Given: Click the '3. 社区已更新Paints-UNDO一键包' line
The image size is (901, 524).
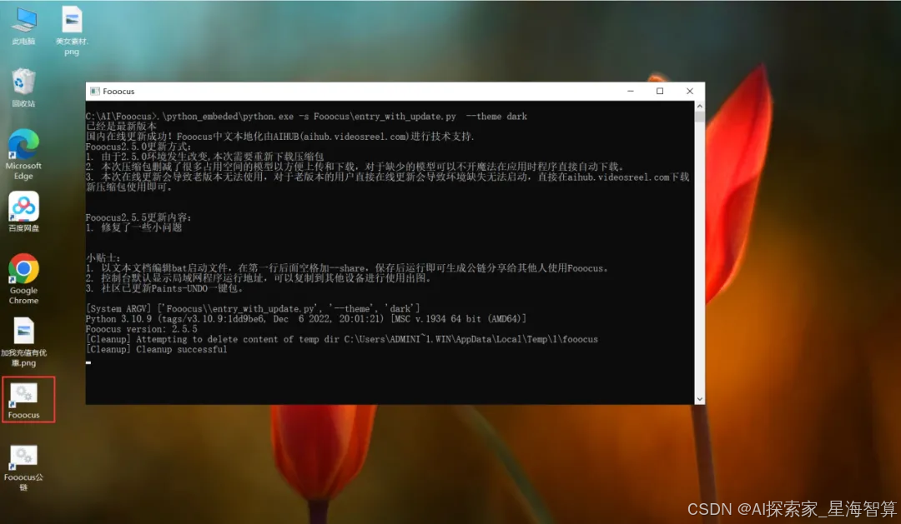Looking at the screenshot, I should click(164, 288).
